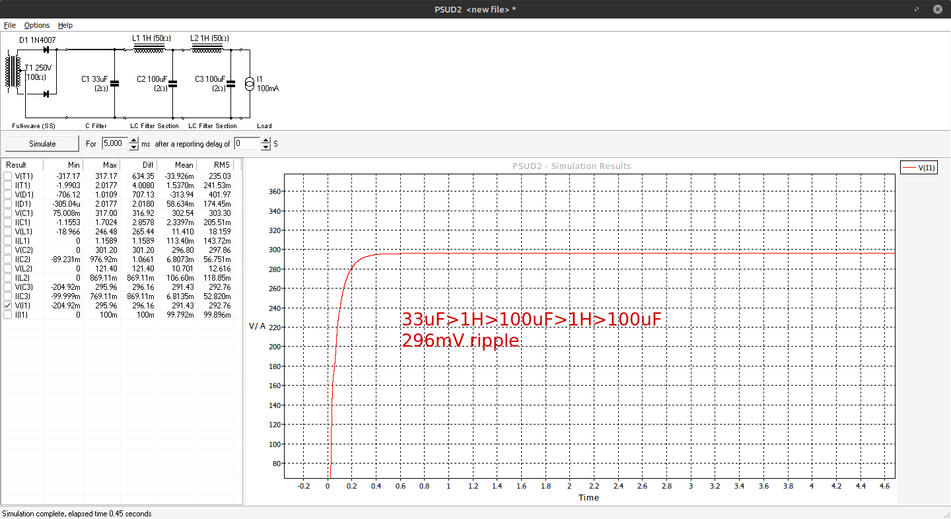951x519 pixels.
Task: Enable the I(T1) trace checkbox
Action: (x=8, y=186)
